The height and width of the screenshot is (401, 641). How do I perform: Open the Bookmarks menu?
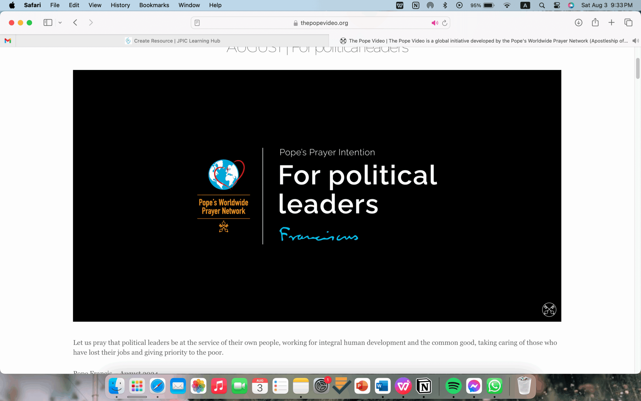154,5
